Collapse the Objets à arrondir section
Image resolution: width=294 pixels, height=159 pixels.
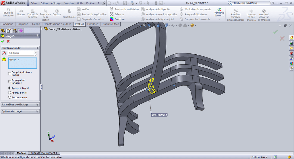(37, 48)
